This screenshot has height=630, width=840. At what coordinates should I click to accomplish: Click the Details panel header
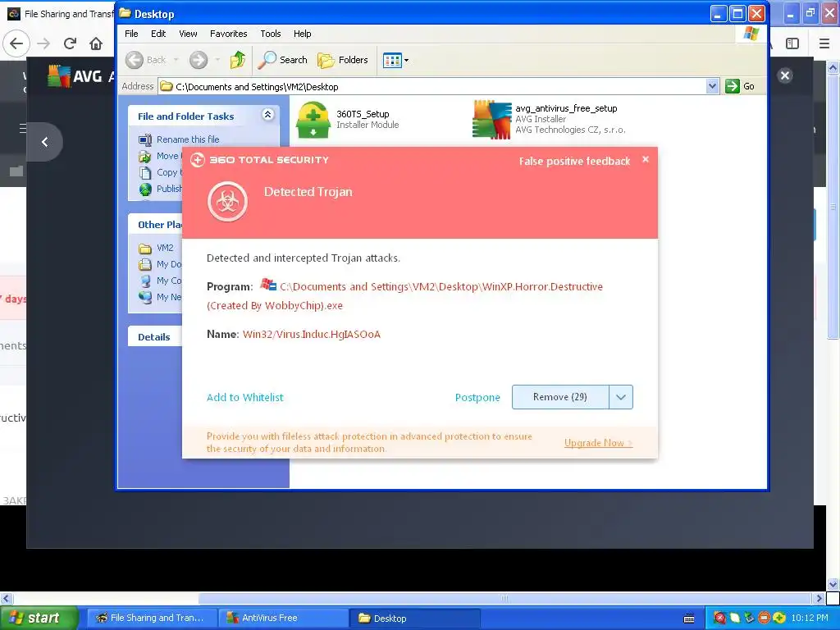pos(155,336)
